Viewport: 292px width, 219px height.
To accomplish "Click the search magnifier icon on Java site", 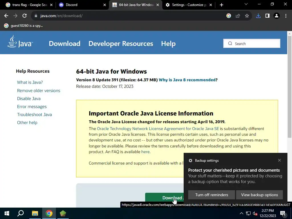I will tap(230, 43).
